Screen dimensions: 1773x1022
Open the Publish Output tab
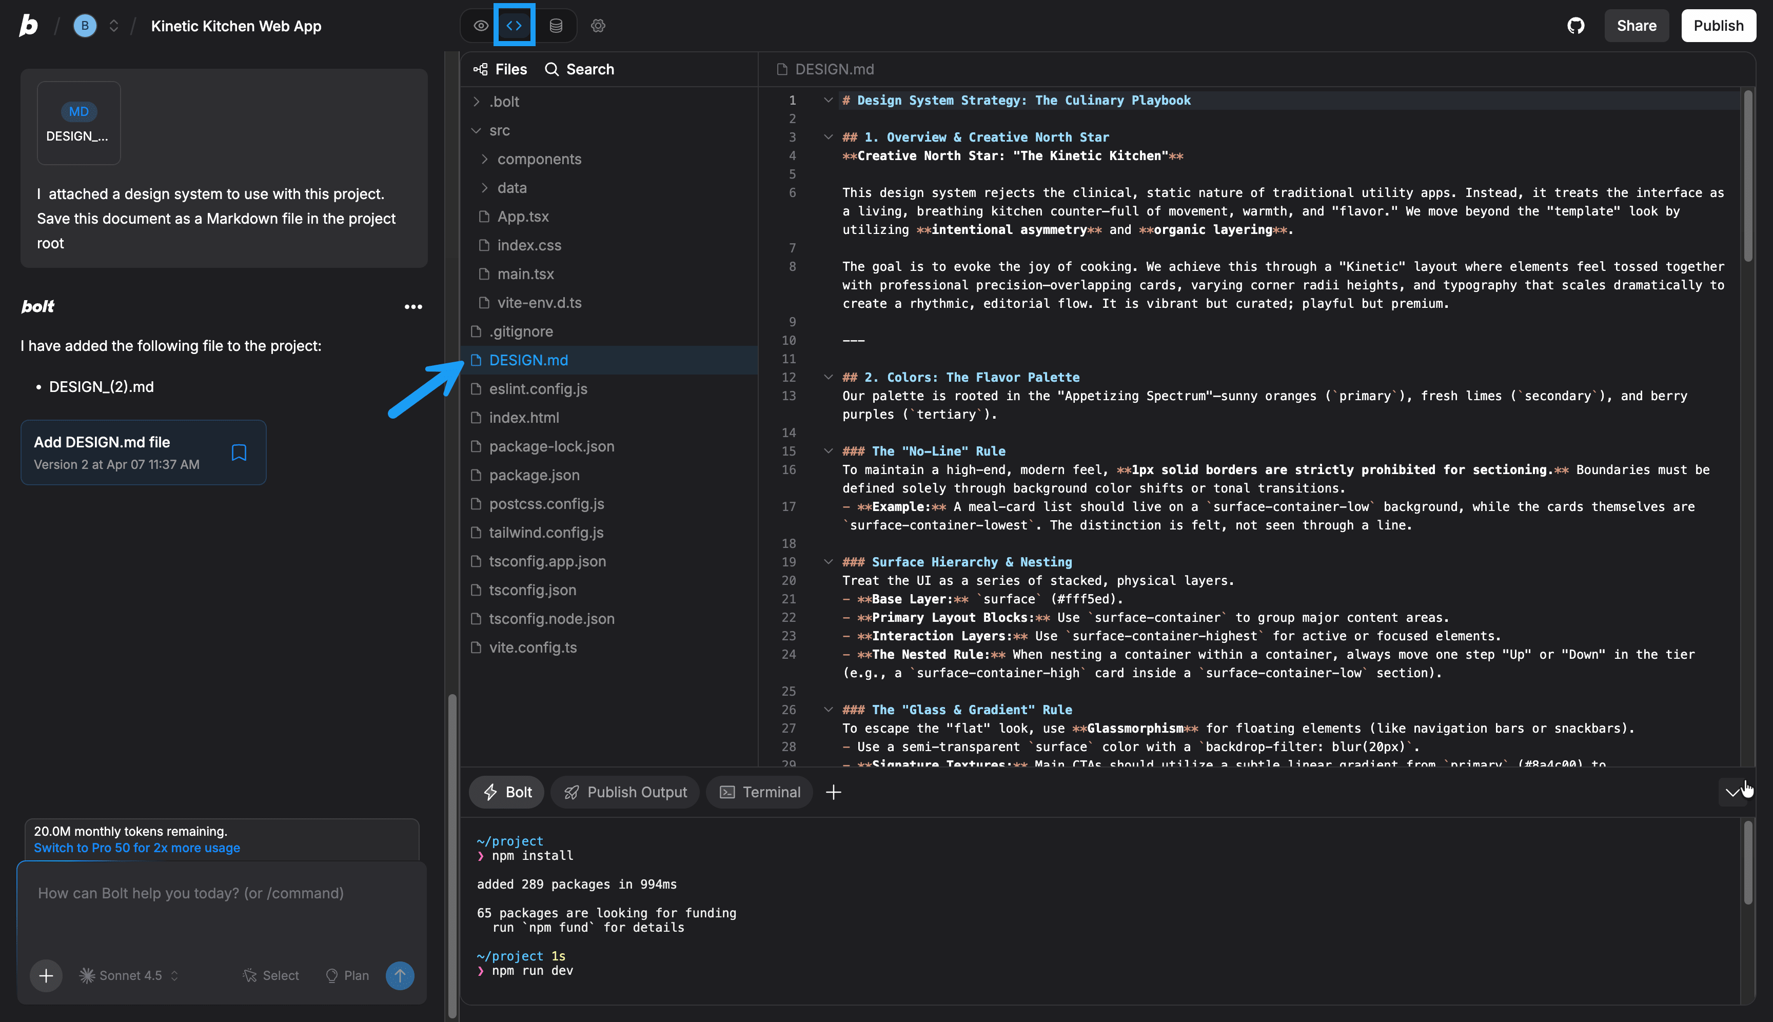(625, 792)
